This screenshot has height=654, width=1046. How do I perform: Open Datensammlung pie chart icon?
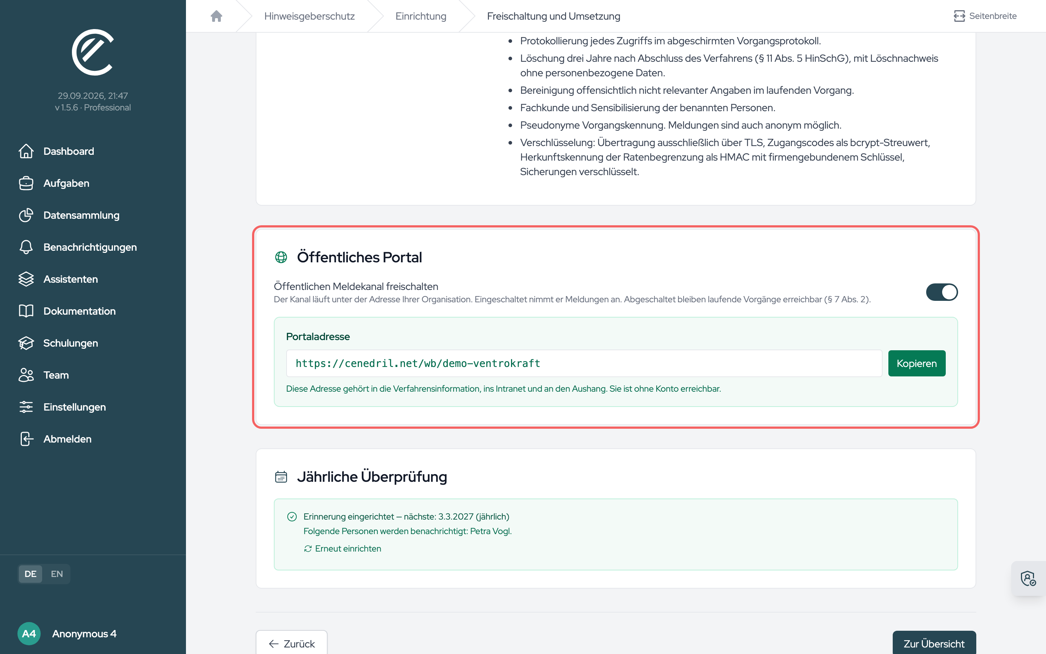[x=26, y=215]
